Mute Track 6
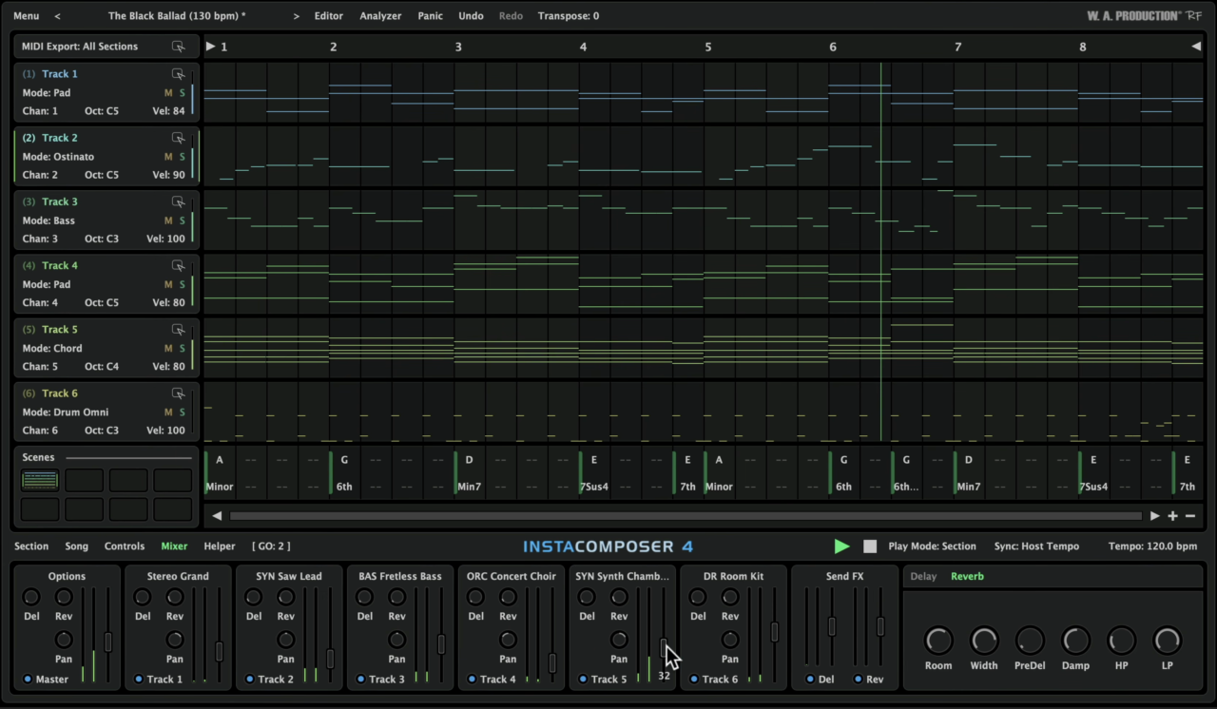Screen dimensions: 1217x709 coord(168,412)
